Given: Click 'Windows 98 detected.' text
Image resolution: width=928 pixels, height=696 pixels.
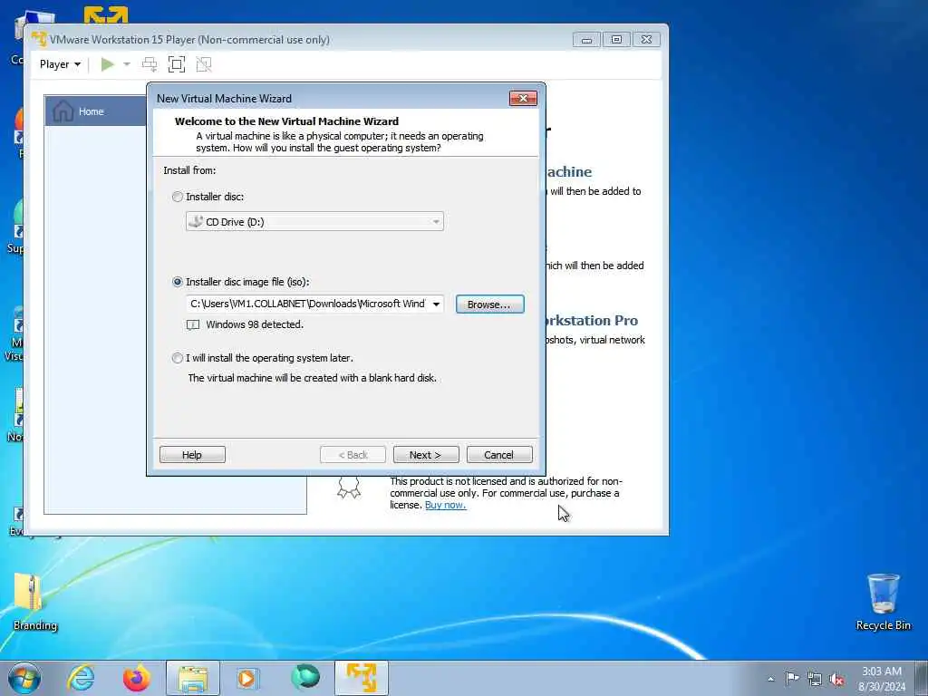Looking at the screenshot, I should pos(255,324).
